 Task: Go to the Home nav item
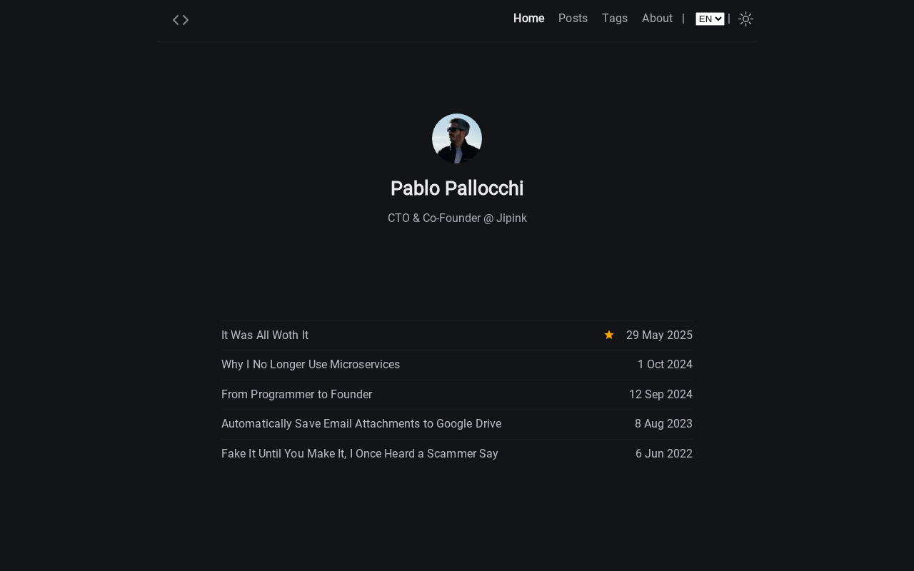528,19
